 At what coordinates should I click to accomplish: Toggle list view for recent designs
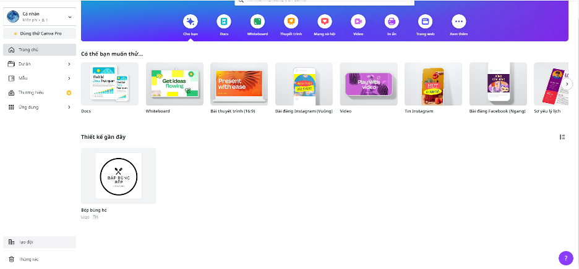562,137
